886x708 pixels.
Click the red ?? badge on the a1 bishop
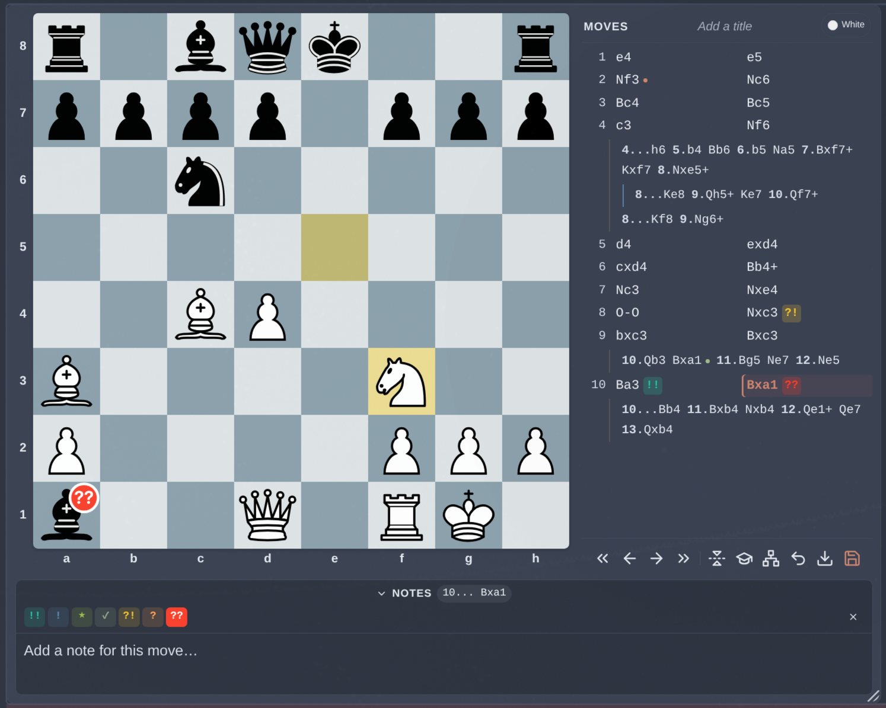84,498
